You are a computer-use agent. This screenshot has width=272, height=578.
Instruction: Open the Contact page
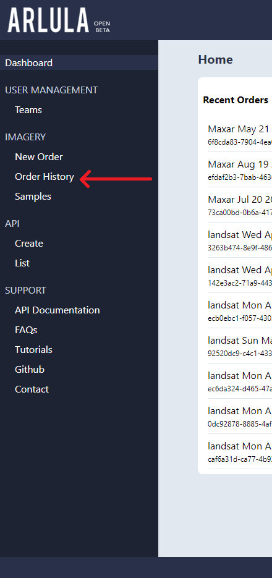click(x=32, y=389)
